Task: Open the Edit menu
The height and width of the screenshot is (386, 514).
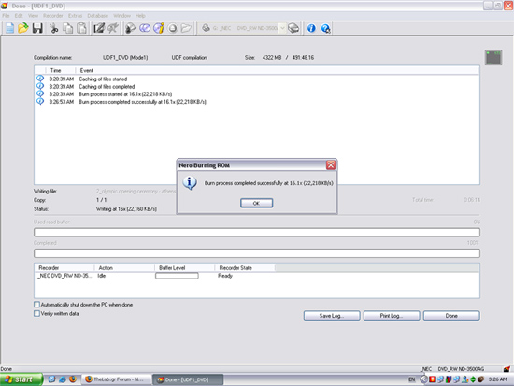Action: [x=19, y=15]
